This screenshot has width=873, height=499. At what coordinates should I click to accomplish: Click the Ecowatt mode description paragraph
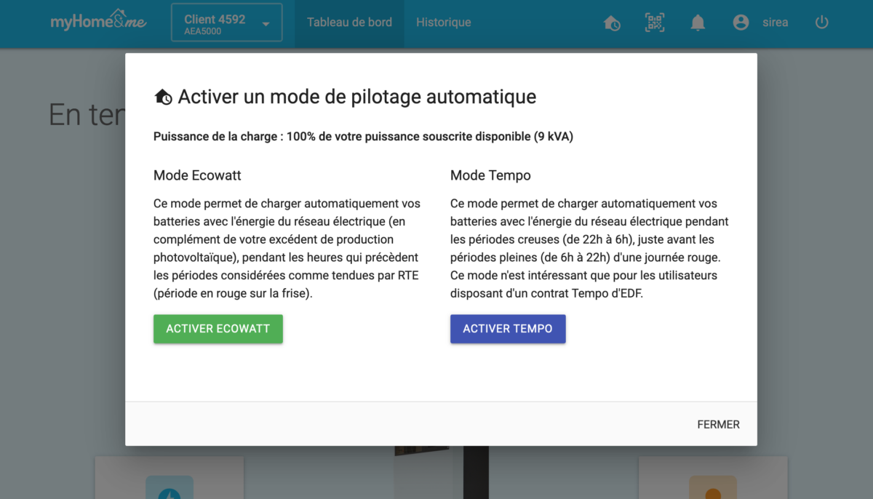(x=287, y=248)
